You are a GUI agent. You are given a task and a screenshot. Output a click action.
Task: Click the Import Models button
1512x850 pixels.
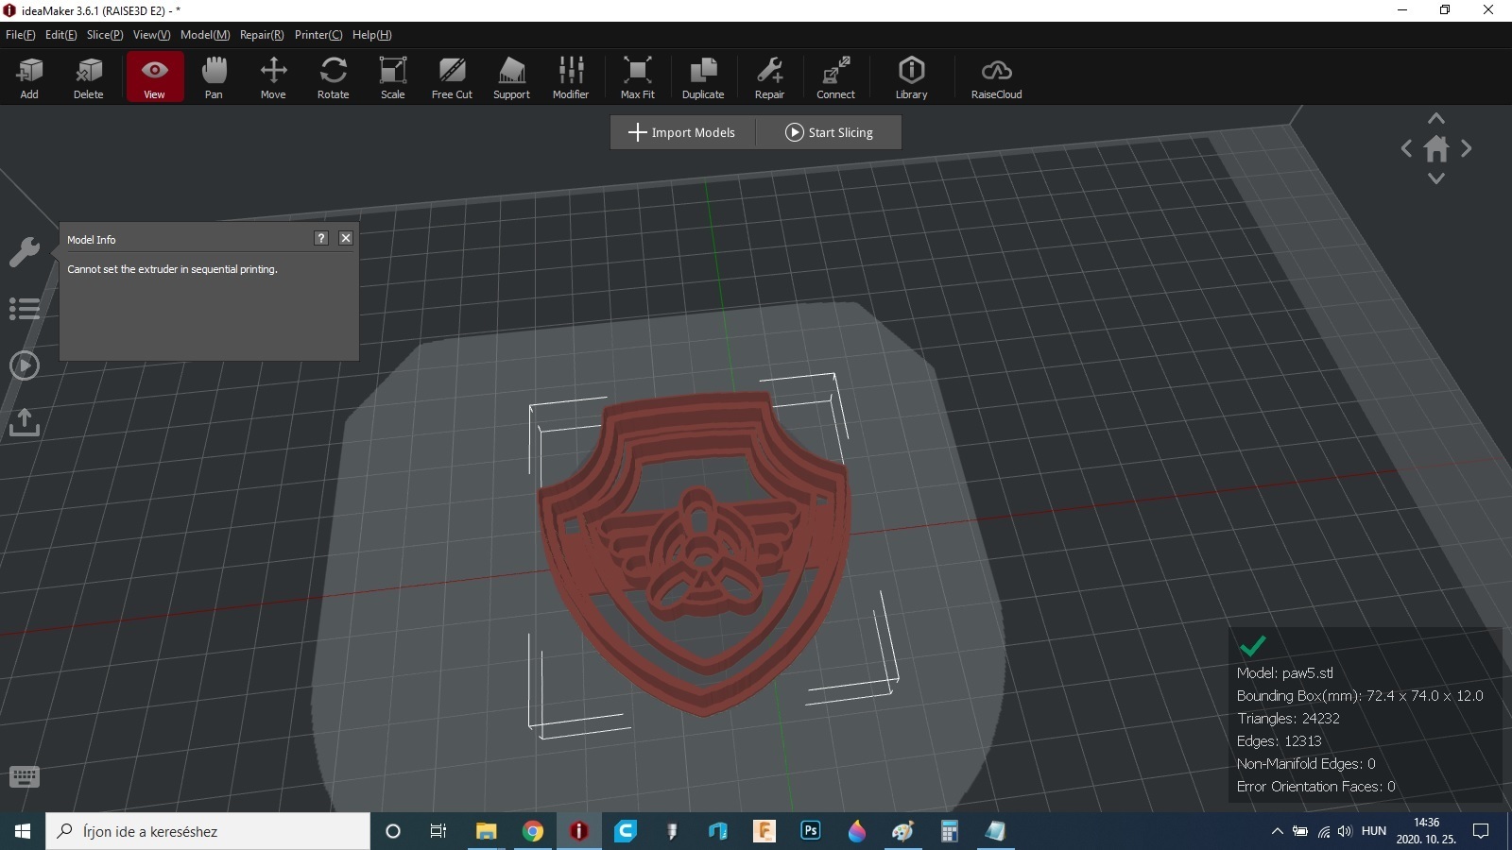pyautogui.click(x=682, y=132)
